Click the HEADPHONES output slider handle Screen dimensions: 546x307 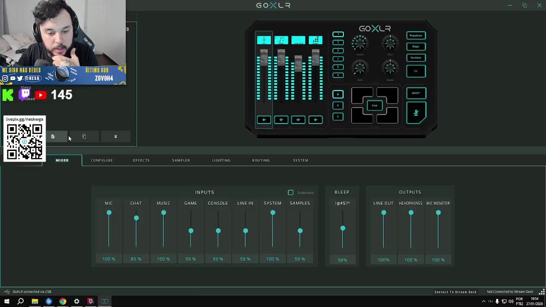coord(411,213)
